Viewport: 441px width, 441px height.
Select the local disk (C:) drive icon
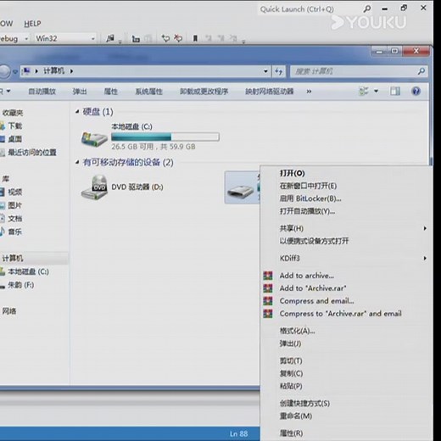pos(94,138)
